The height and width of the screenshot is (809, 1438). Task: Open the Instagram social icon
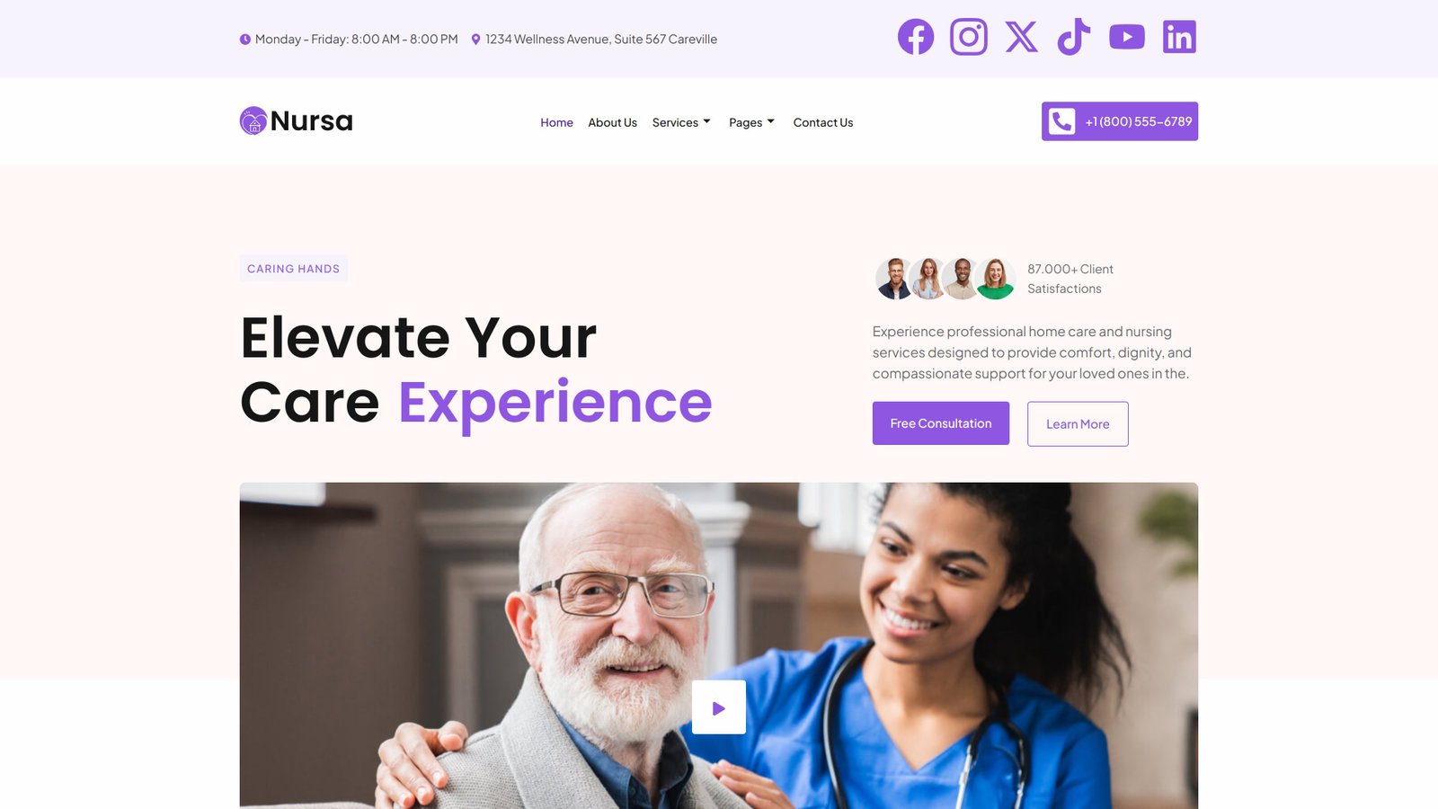click(969, 37)
